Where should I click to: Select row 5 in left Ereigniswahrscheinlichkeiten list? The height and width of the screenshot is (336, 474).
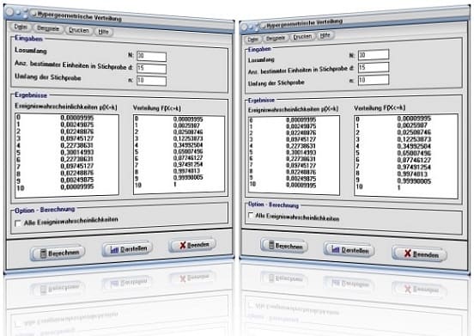[x=67, y=152]
